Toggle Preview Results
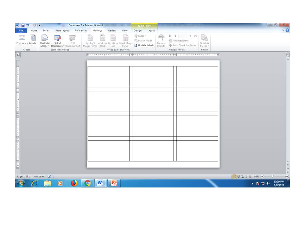Screen dimensions: 304x228 [161, 41]
